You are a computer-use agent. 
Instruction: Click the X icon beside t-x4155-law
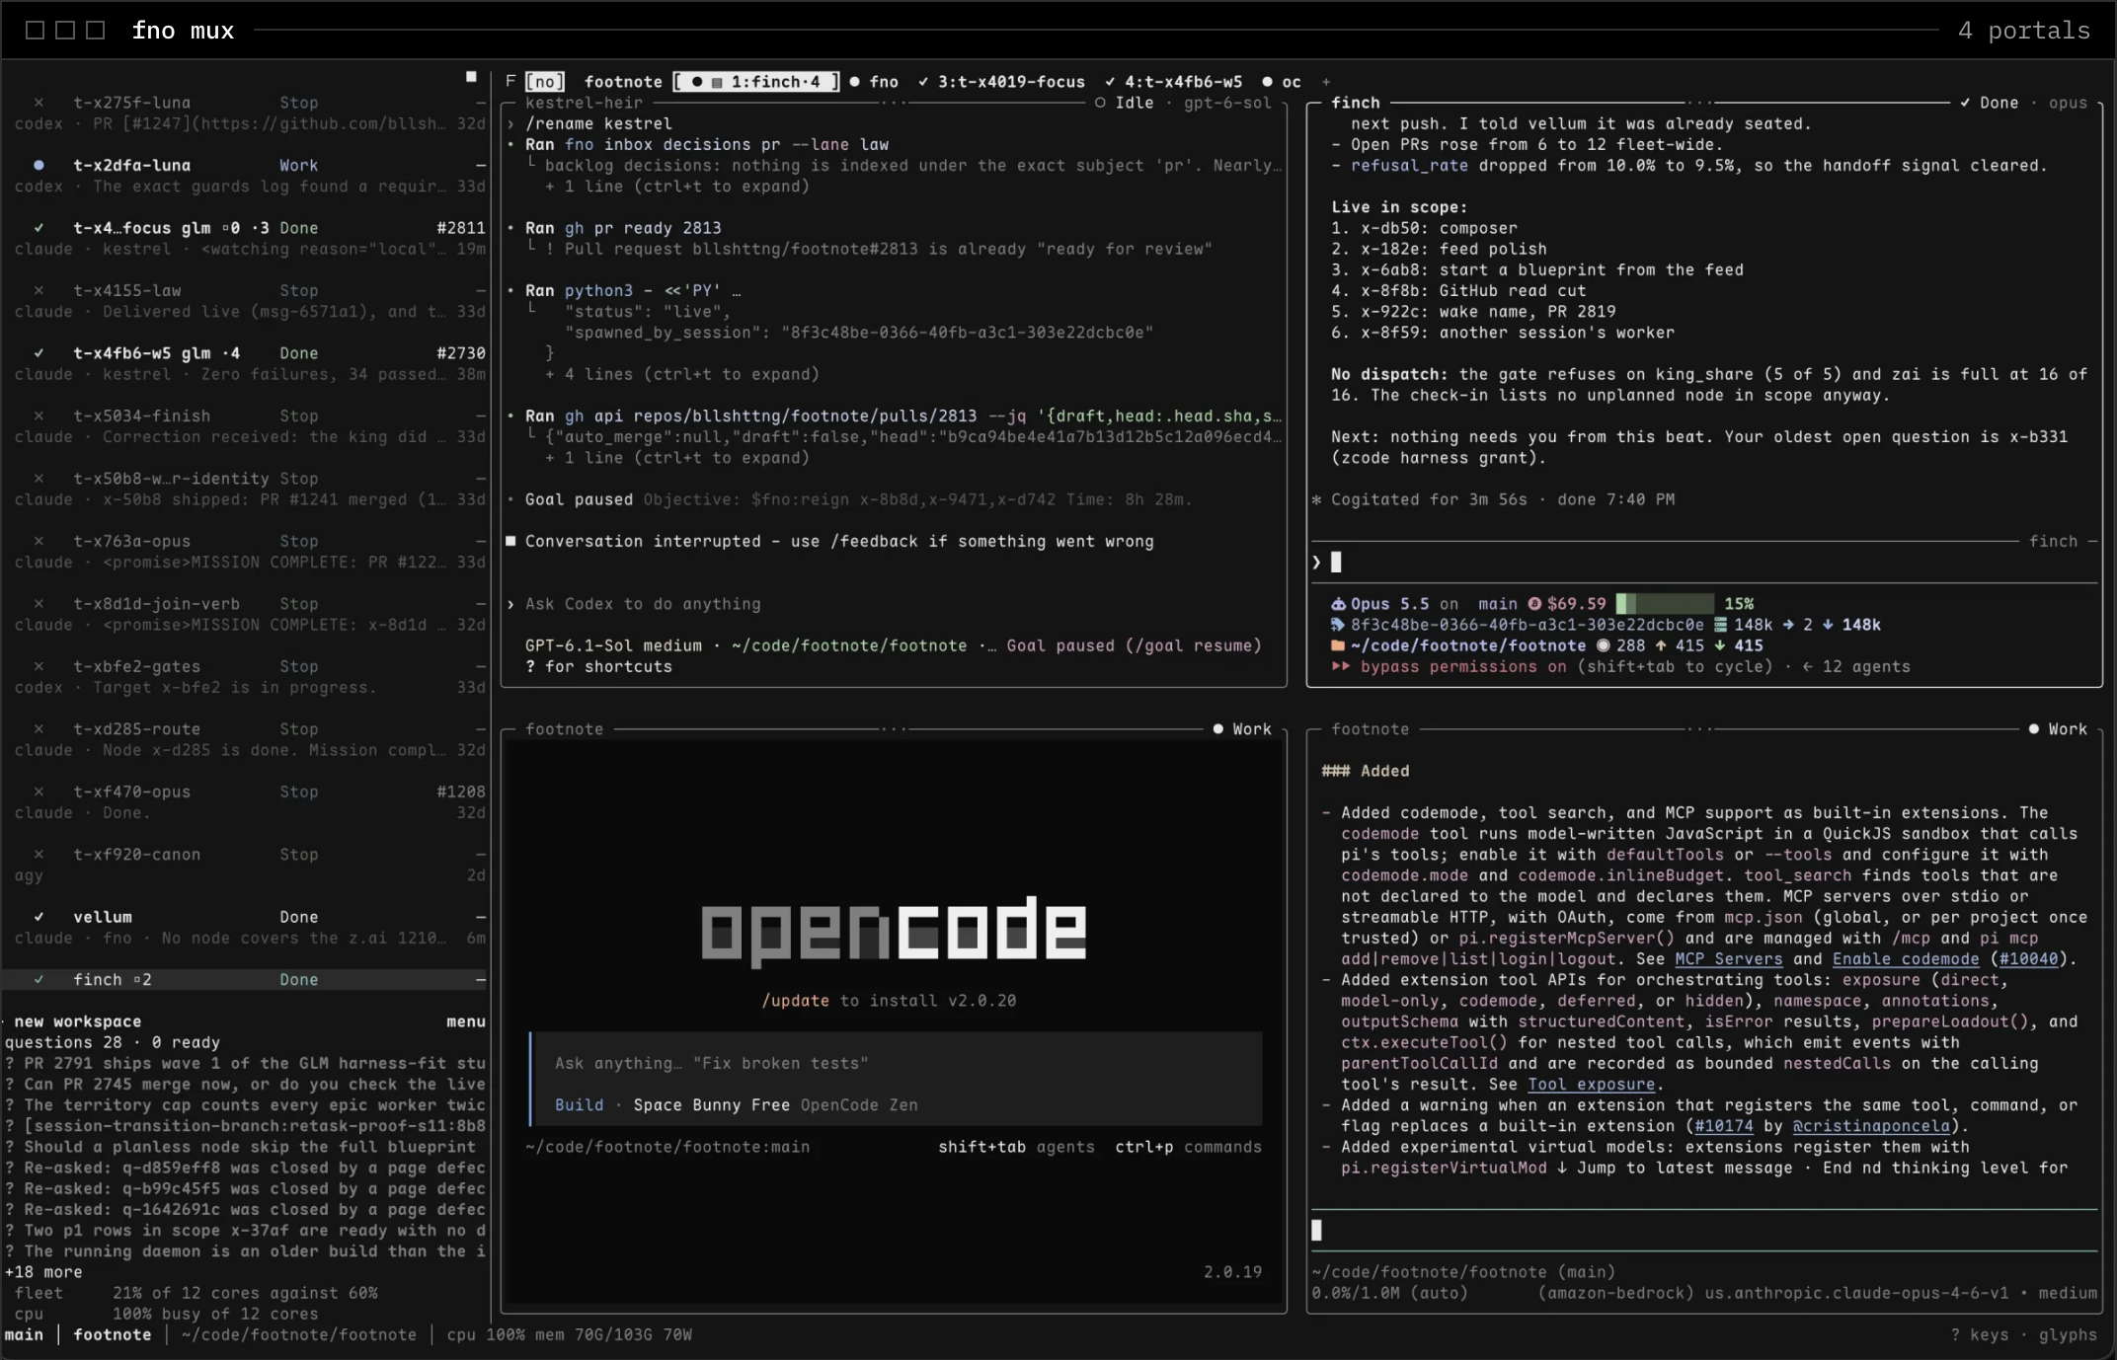pyautogui.click(x=39, y=290)
